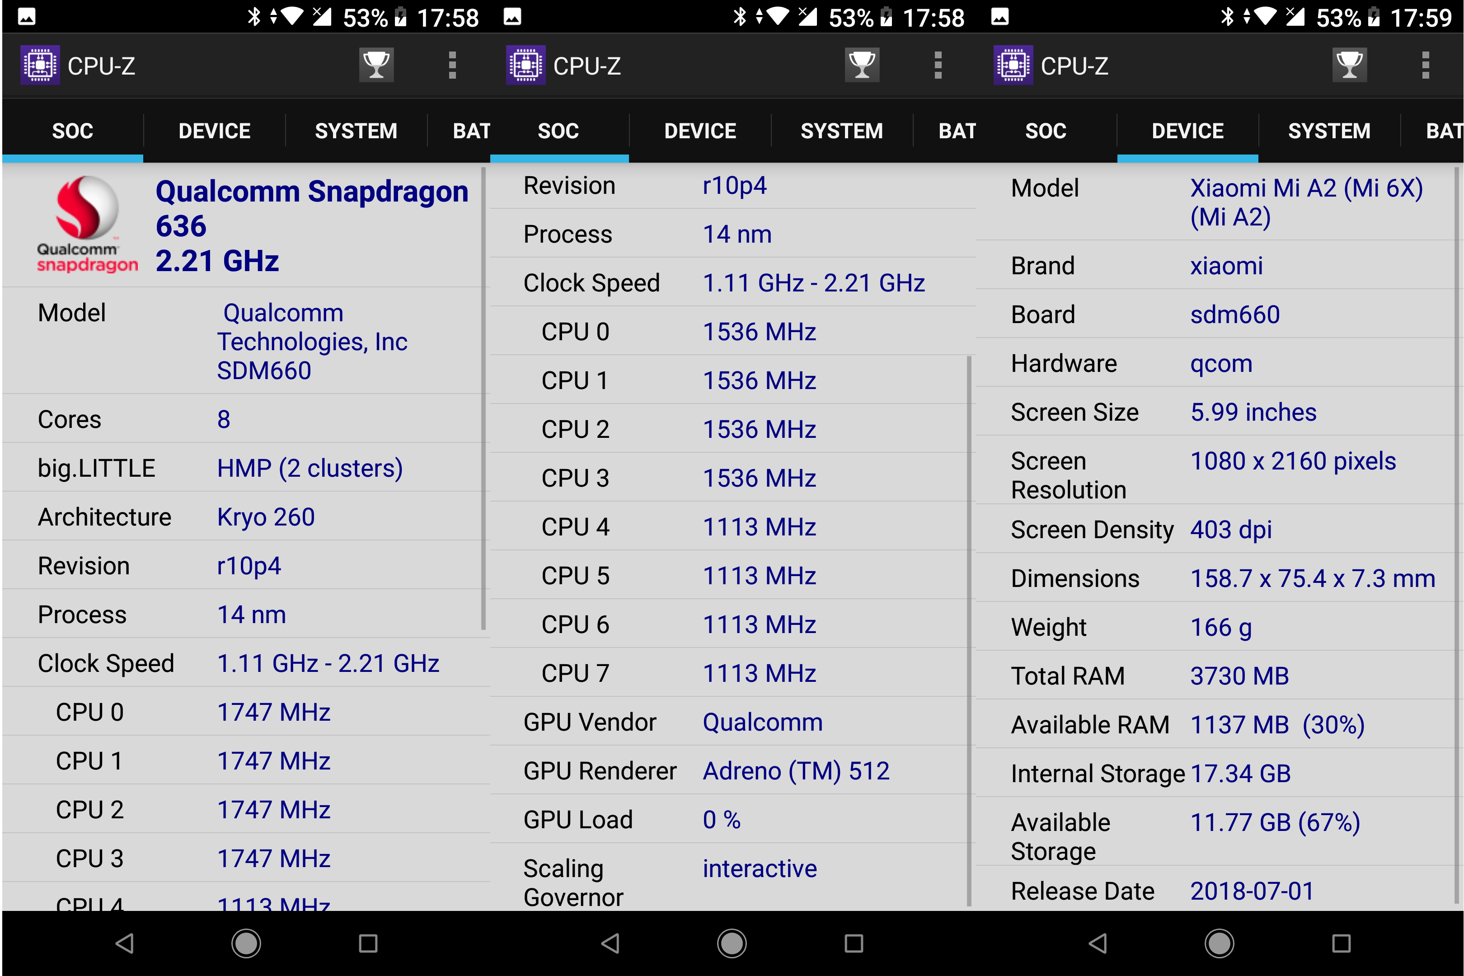Image resolution: width=1464 pixels, height=976 pixels.
Task: Tap 5.99 inches screen size value
Action: 1253,413
